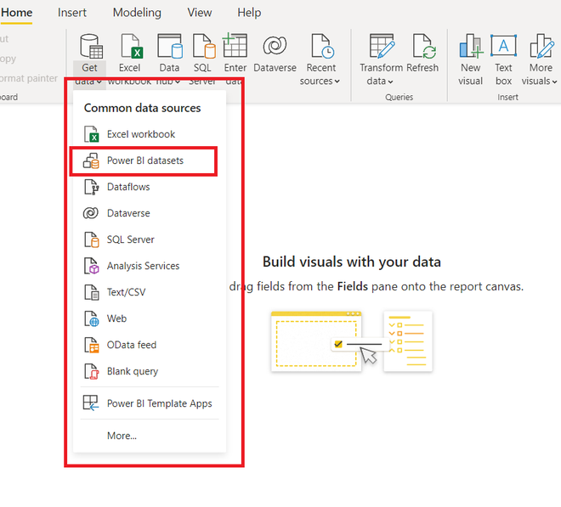The width and height of the screenshot is (561, 507).
Task: Click the document icon beside Text/CSV
Action: coord(91,292)
